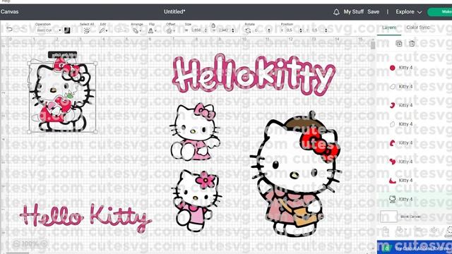Image resolution: width=452 pixels, height=254 pixels.
Task: Open the Flip options
Action: (x=152, y=30)
